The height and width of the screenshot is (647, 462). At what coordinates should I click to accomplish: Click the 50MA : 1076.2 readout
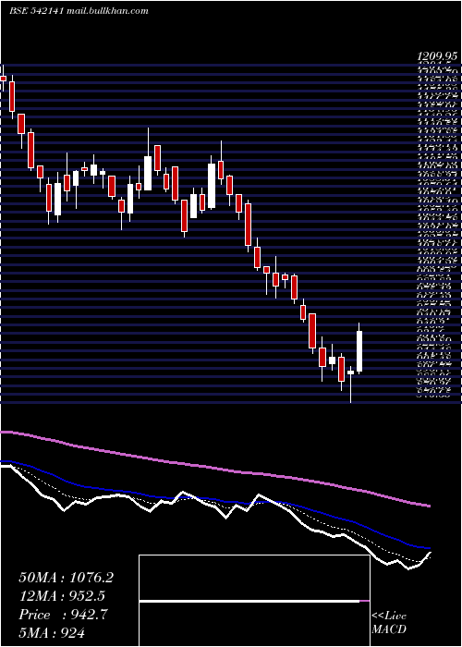pos(66,578)
